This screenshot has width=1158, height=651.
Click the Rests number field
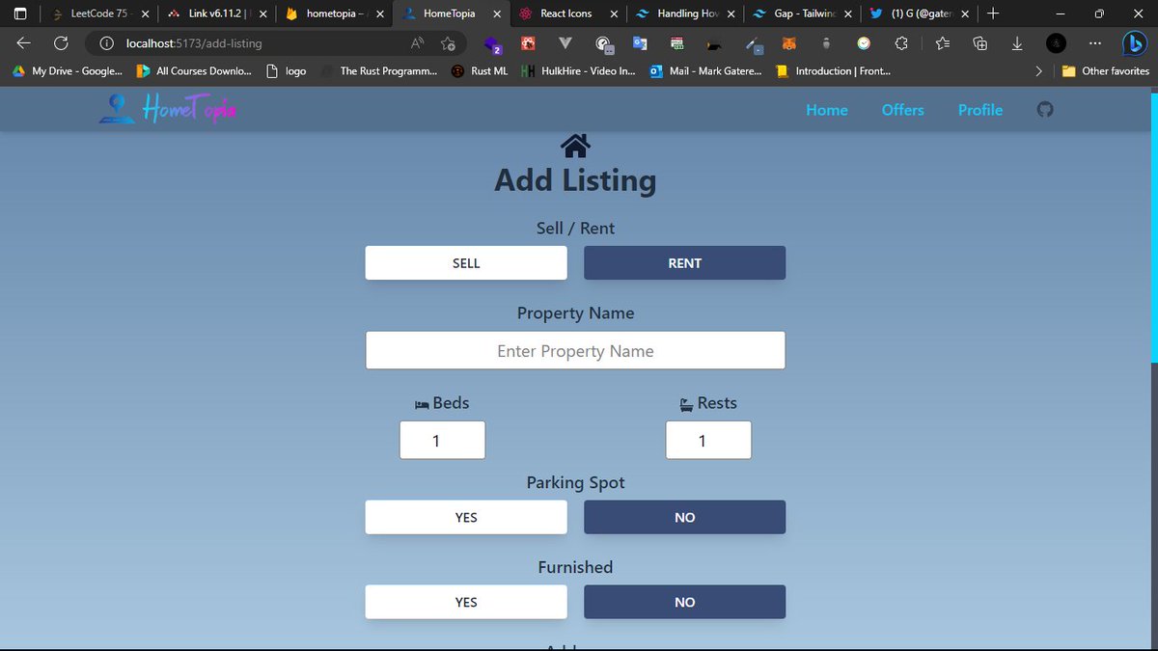[x=708, y=441]
